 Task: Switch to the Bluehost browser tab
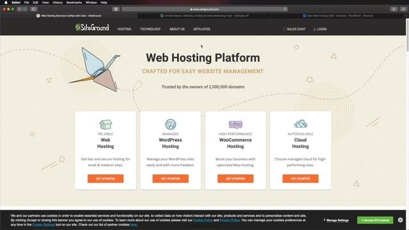coord(338,15)
